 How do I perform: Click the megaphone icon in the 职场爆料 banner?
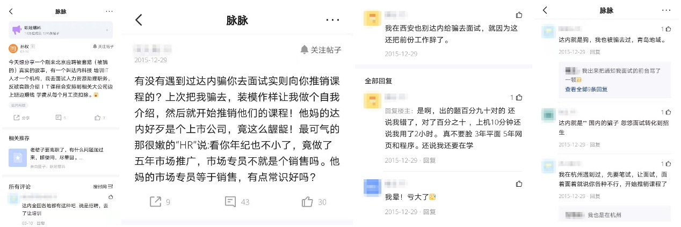[16, 30]
